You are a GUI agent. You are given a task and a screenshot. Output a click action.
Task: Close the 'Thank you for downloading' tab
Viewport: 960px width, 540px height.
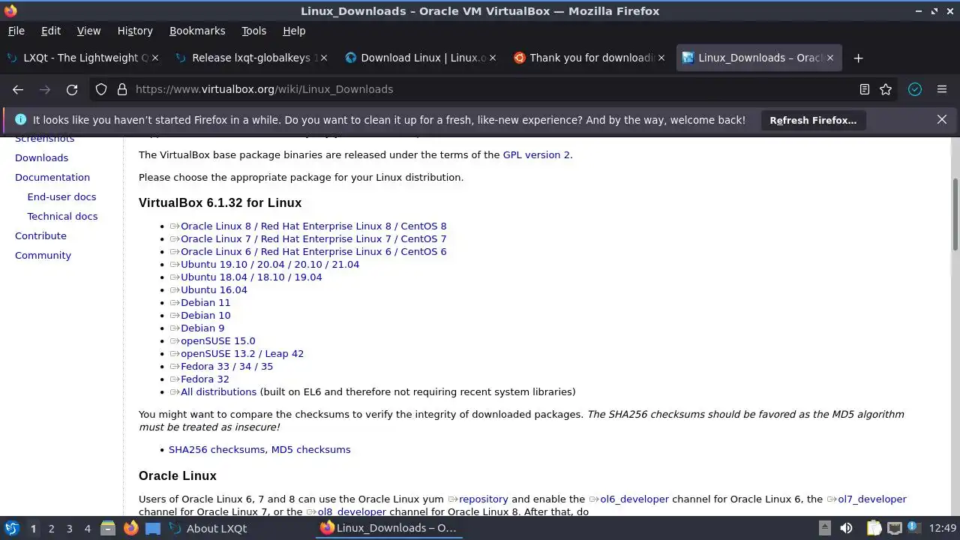[x=661, y=58]
